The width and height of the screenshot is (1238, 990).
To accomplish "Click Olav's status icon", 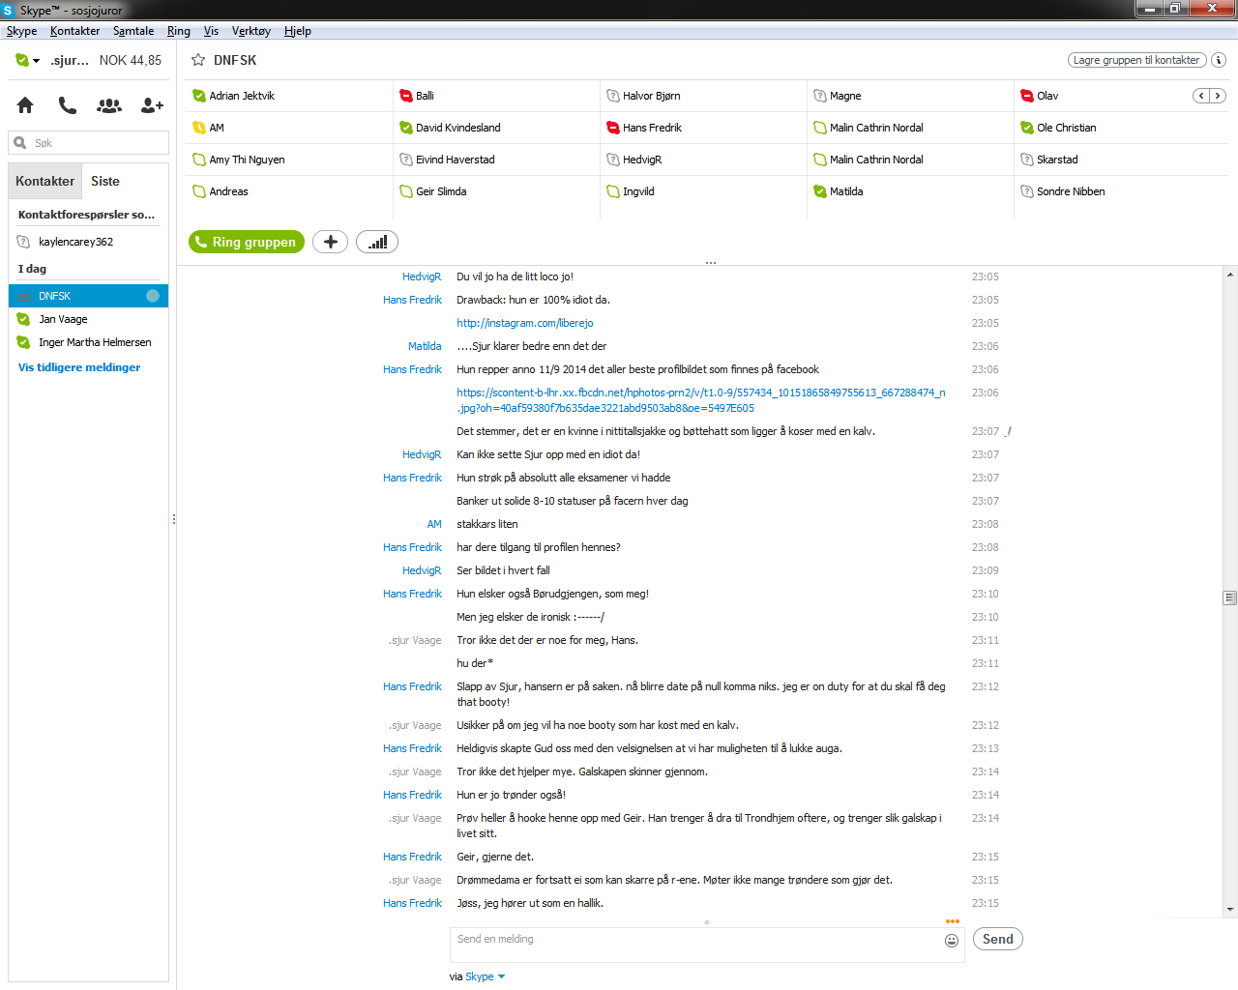I will (1027, 96).
